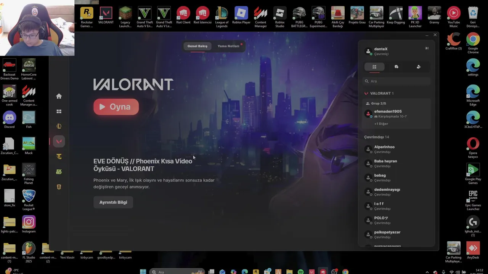Open YouTube Music desktop shortcut
488x274 pixels.
(454, 17)
